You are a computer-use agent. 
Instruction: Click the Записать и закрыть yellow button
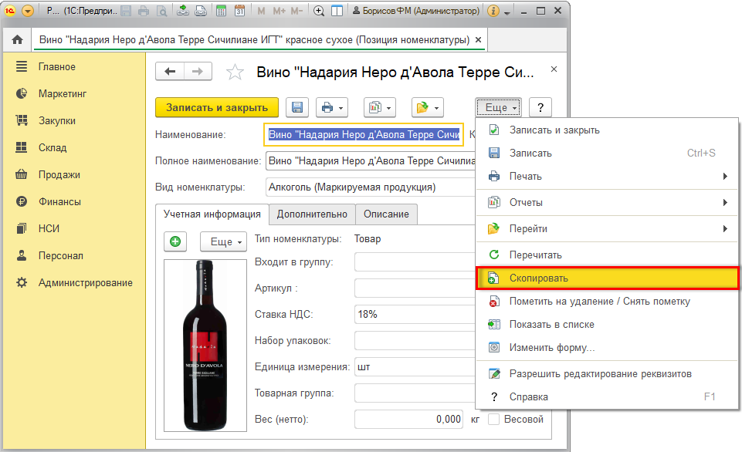tap(217, 107)
